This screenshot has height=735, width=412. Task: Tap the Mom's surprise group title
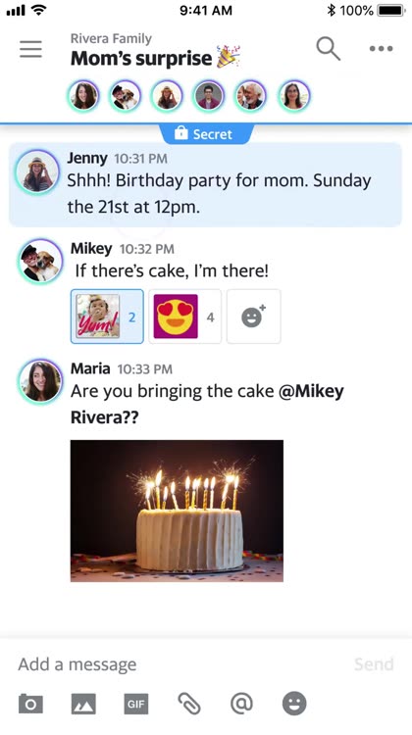pos(141,59)
